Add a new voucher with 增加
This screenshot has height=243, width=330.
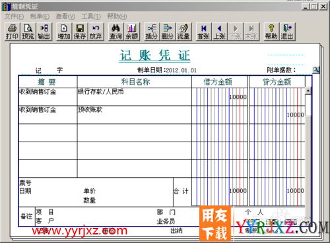point(64,32)
